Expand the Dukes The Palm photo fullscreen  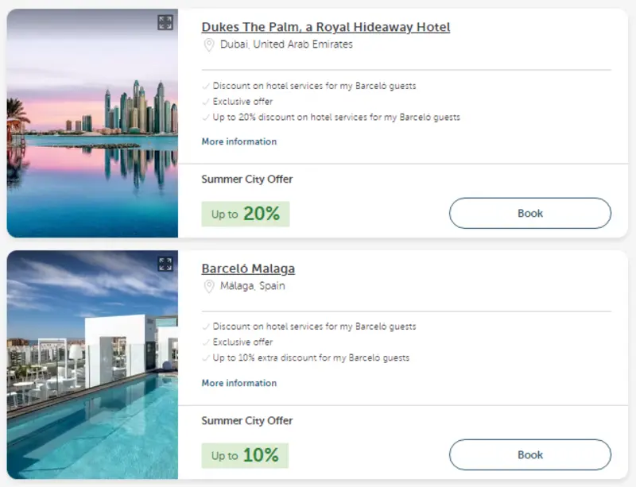tap(165, 23)
